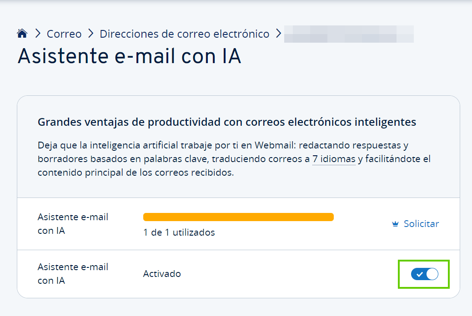Disable the Asistente e-mail con IA toggle
The image size is (472, 316).
pyautogui.click(x=424, y=274)
